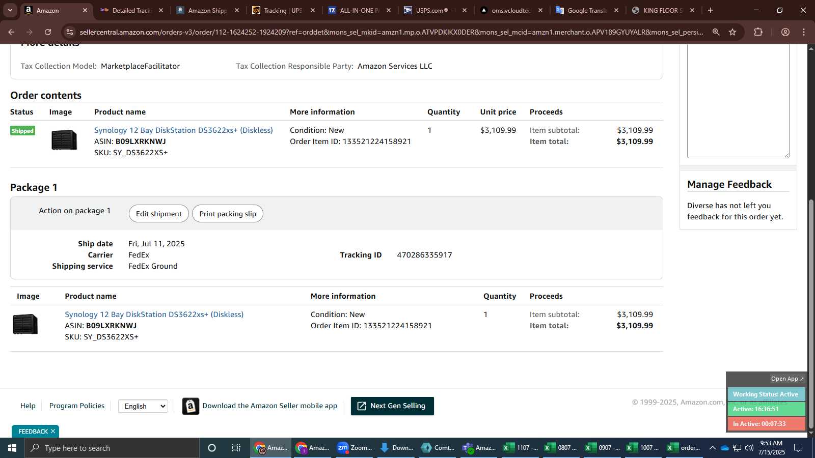
Task: Open Task View on the taskbar
Action: (236, 448)
